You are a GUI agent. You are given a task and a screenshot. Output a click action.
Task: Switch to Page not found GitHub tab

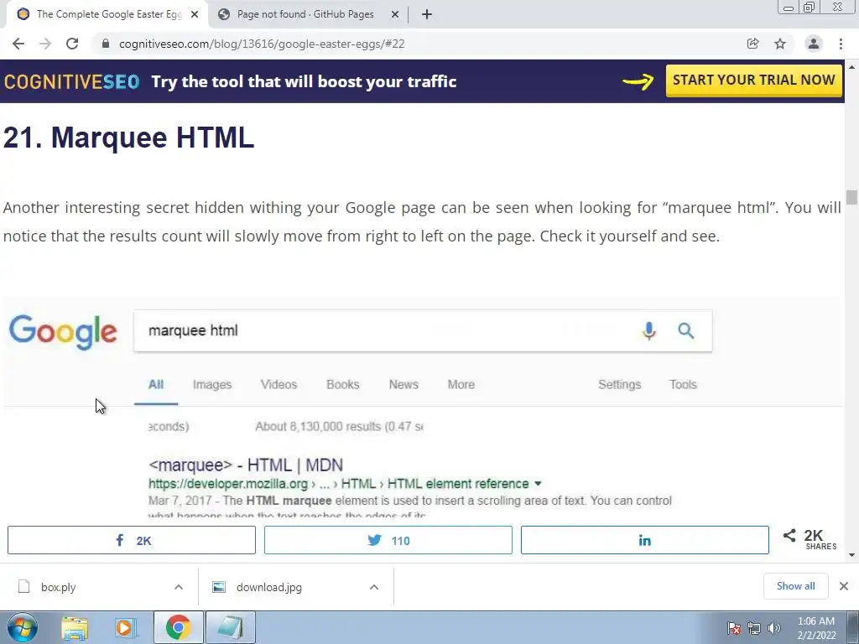tap(305, 14)
